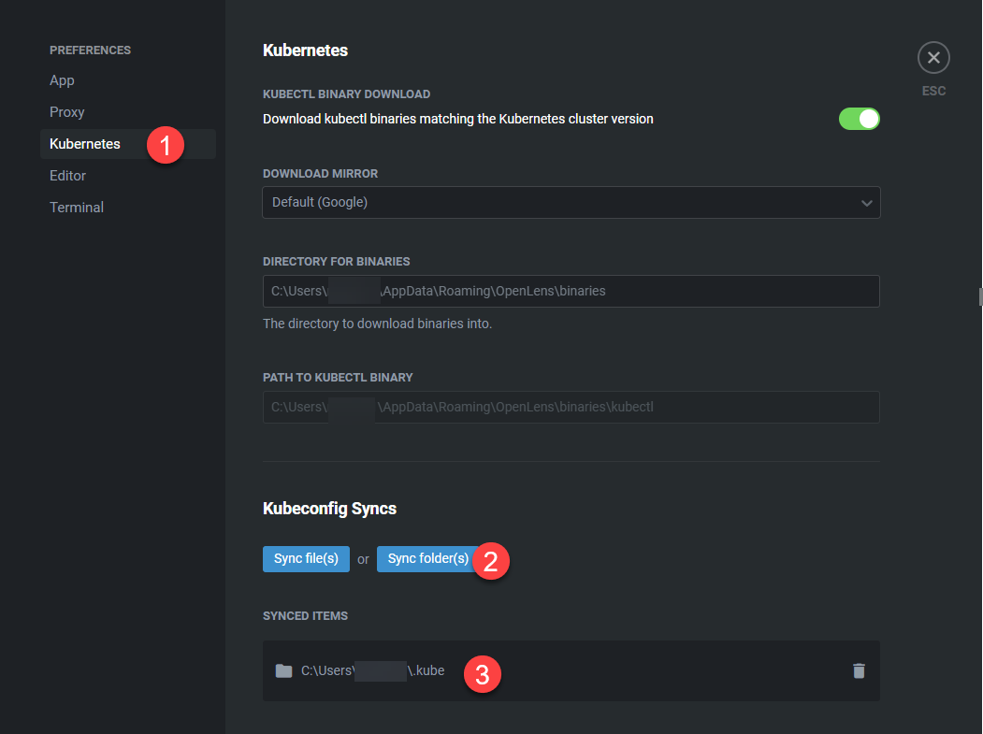Show the Terminal preferences
The height and width of the screenshot is (734, 983).
[x=77, y=208]
